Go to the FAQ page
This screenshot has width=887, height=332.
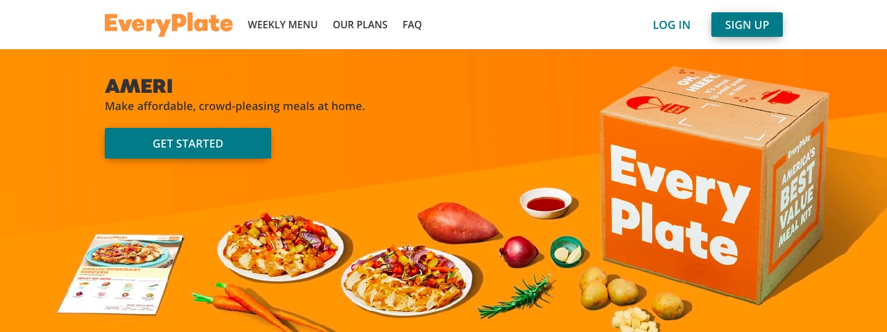tap(412, 25)
